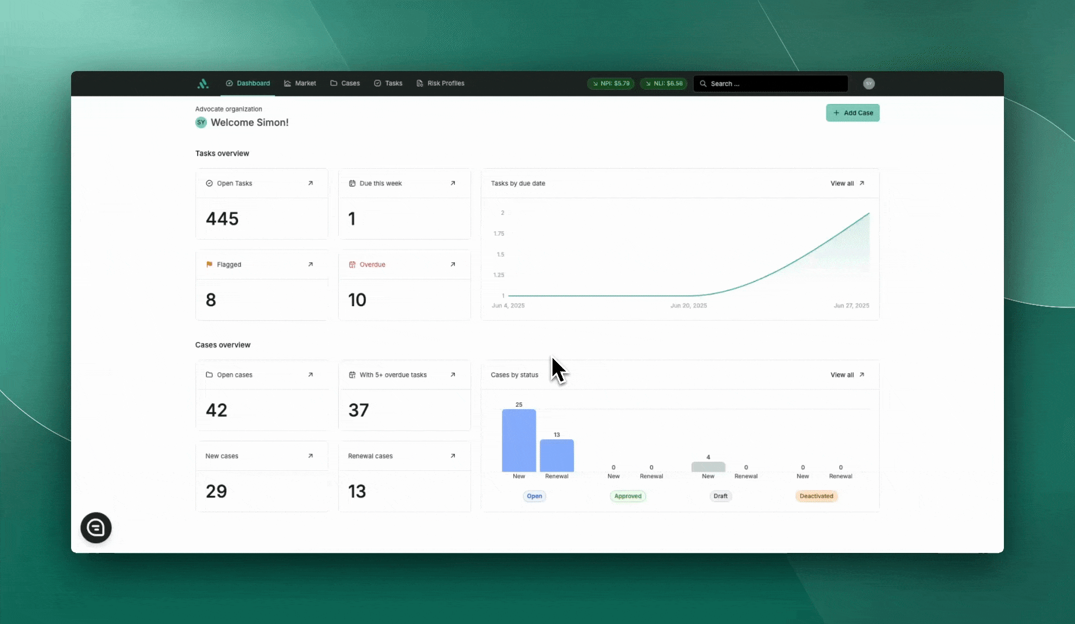Click arrow icon on Flagged card
Image resolution: width=1075 pixels, height=624 pixels.
pos(310,265)
